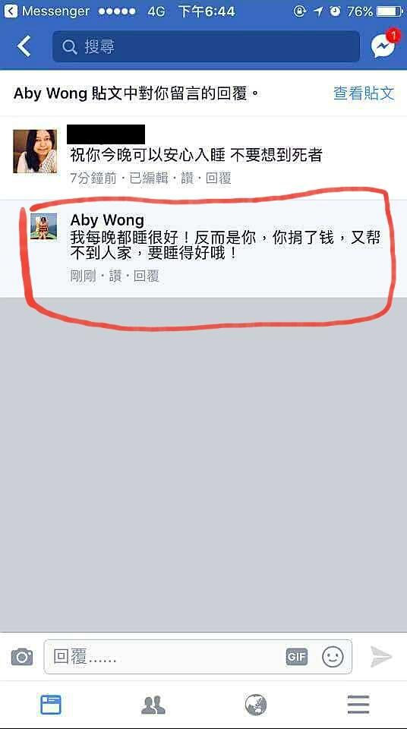The width and height of the screenshot is (407, 729).
Task: Click the 查看貼文 link
Action: tap(364, 93)
